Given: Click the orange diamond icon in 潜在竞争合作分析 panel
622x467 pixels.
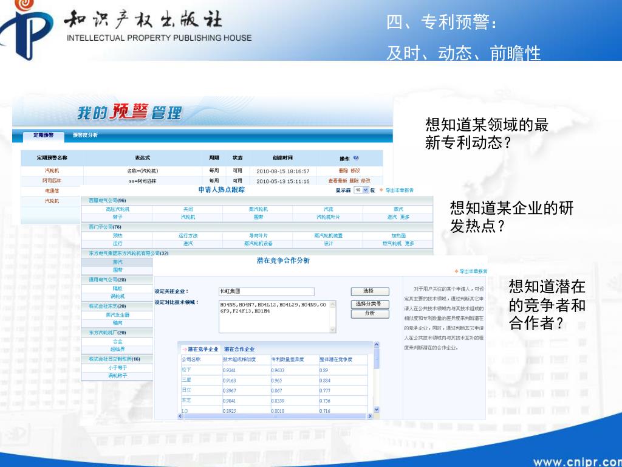Looking at the screenshot, I should click(456, 271).
